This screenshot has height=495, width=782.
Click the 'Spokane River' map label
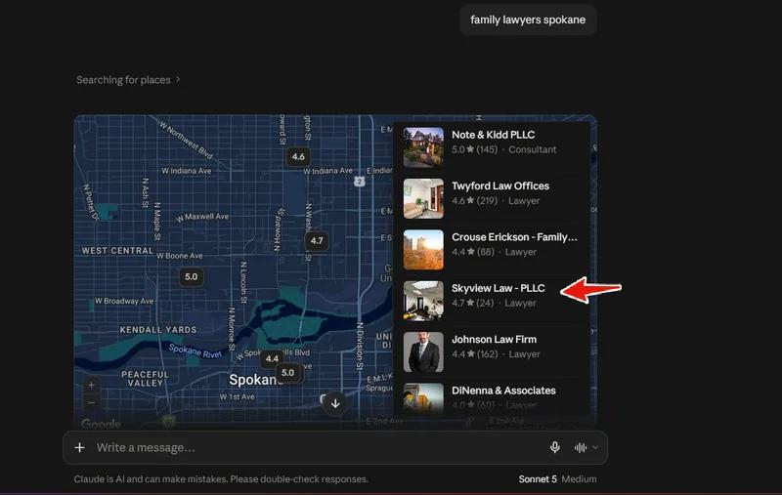[195, 351]
